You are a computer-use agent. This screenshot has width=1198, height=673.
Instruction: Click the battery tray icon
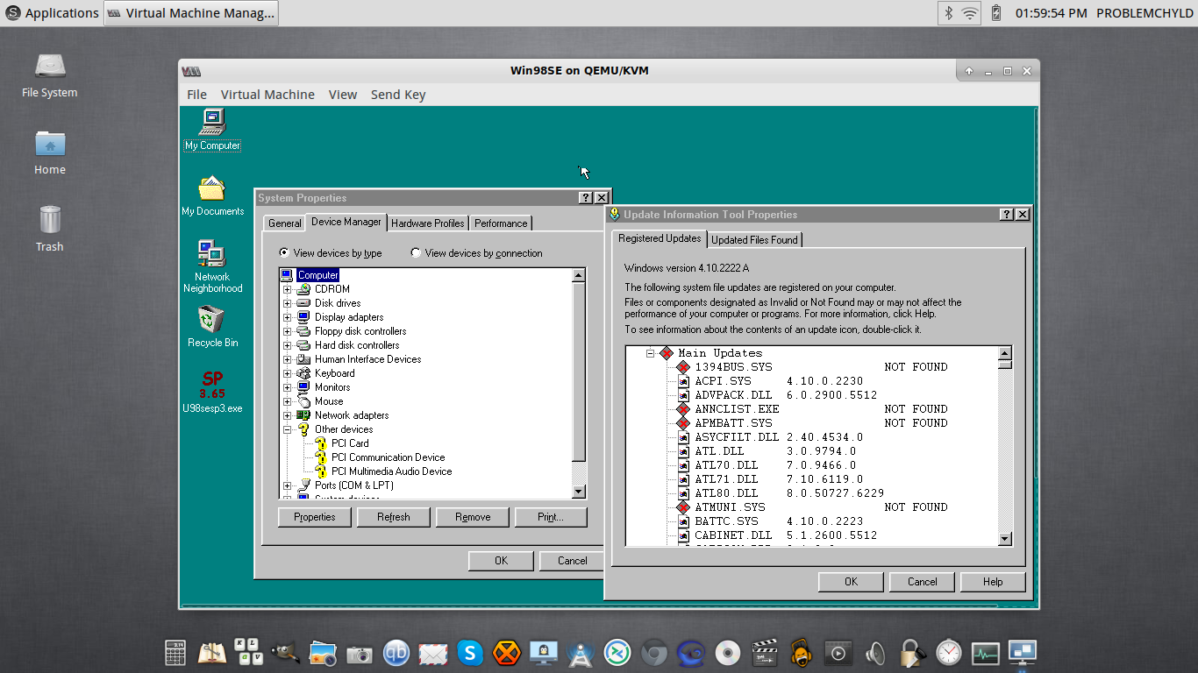(x=996, y=13)
